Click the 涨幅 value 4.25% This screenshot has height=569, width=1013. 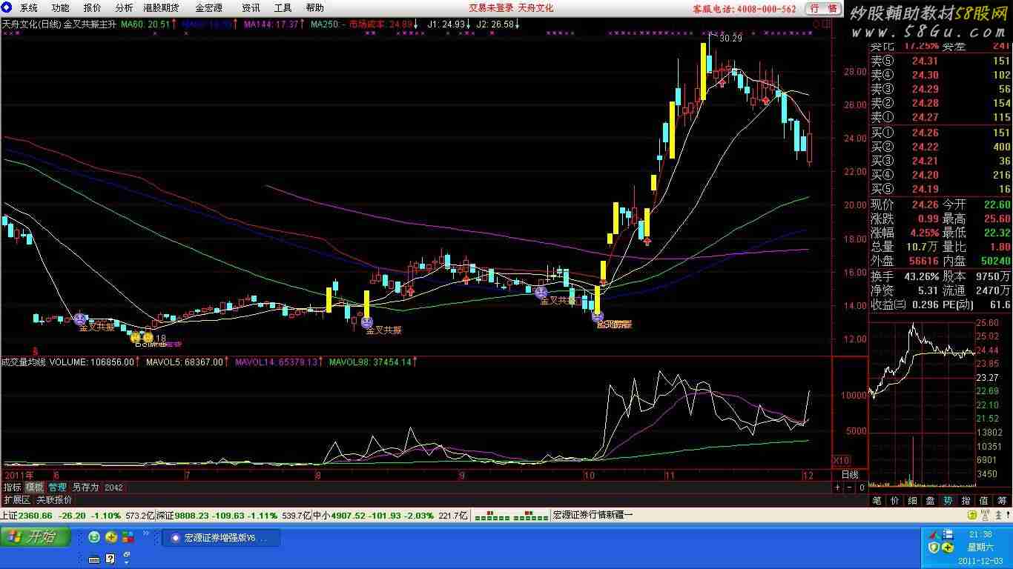(923, 233)
